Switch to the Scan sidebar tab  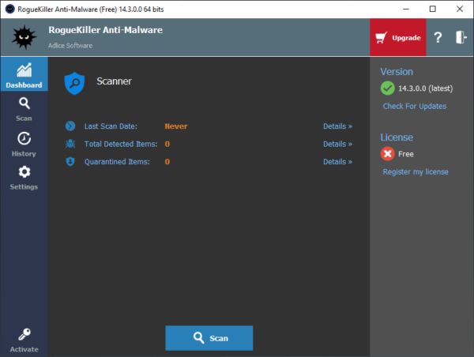24,109
